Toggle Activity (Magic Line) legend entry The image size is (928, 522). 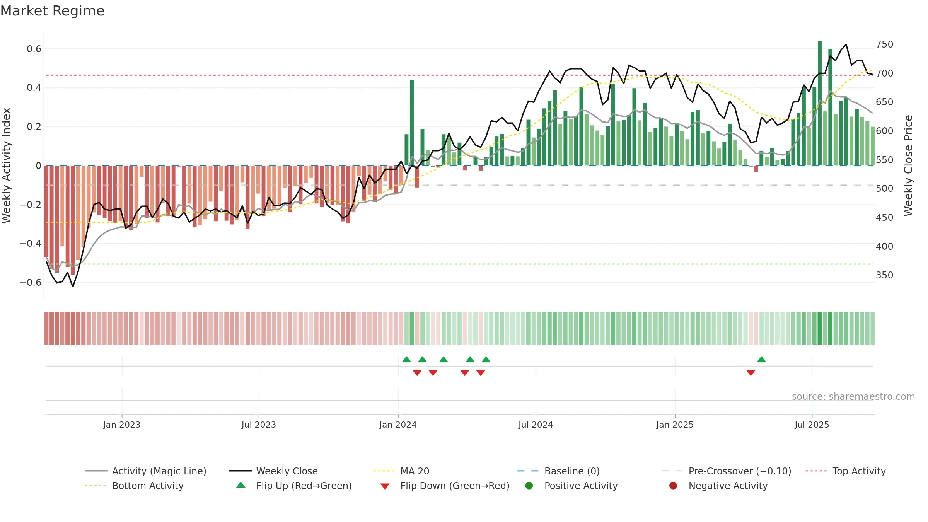click(x=146, y=471)
